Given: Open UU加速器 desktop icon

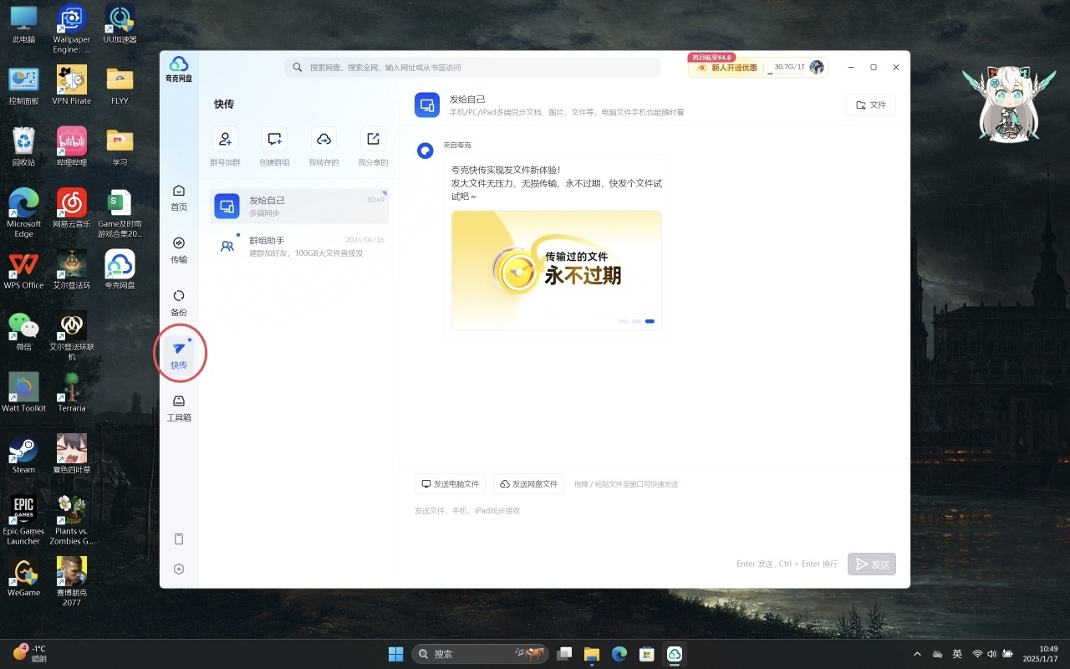Looking at the screenshot, I should pos(120,25).
